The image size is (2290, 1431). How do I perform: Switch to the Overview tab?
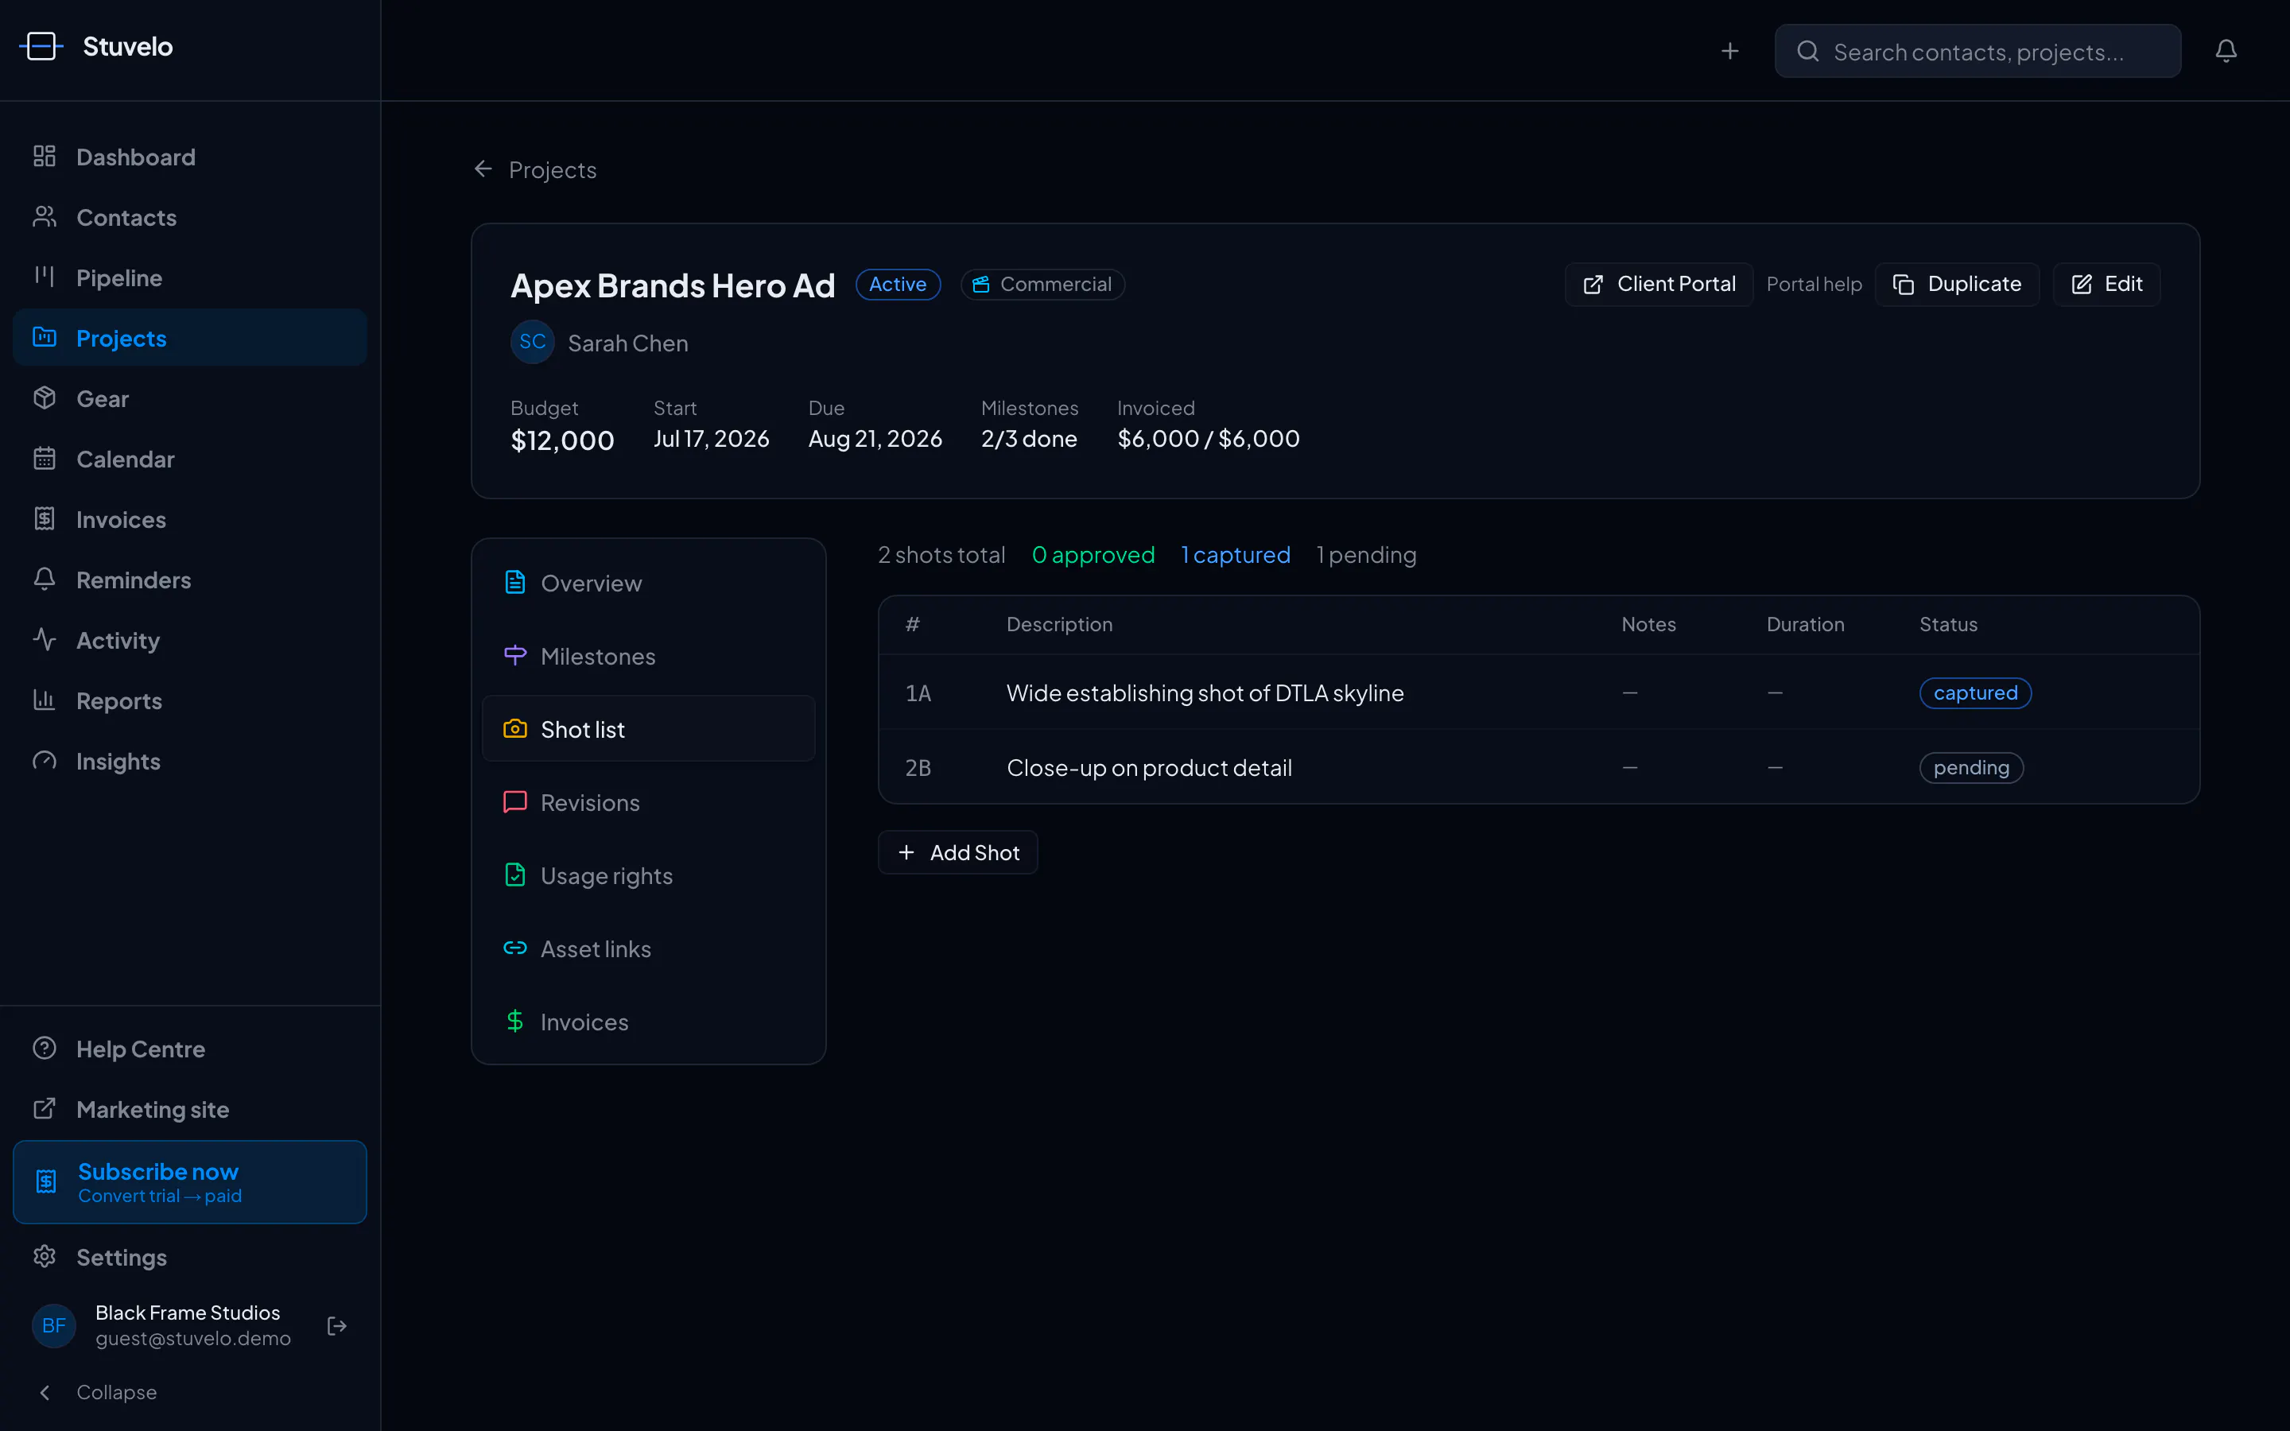click(648, 583)
